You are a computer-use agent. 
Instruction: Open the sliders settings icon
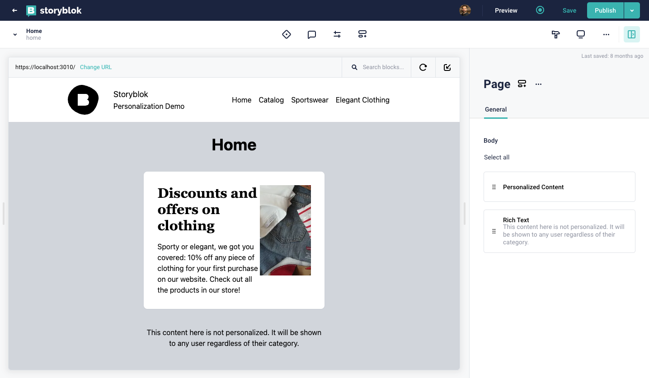(337, 34)
